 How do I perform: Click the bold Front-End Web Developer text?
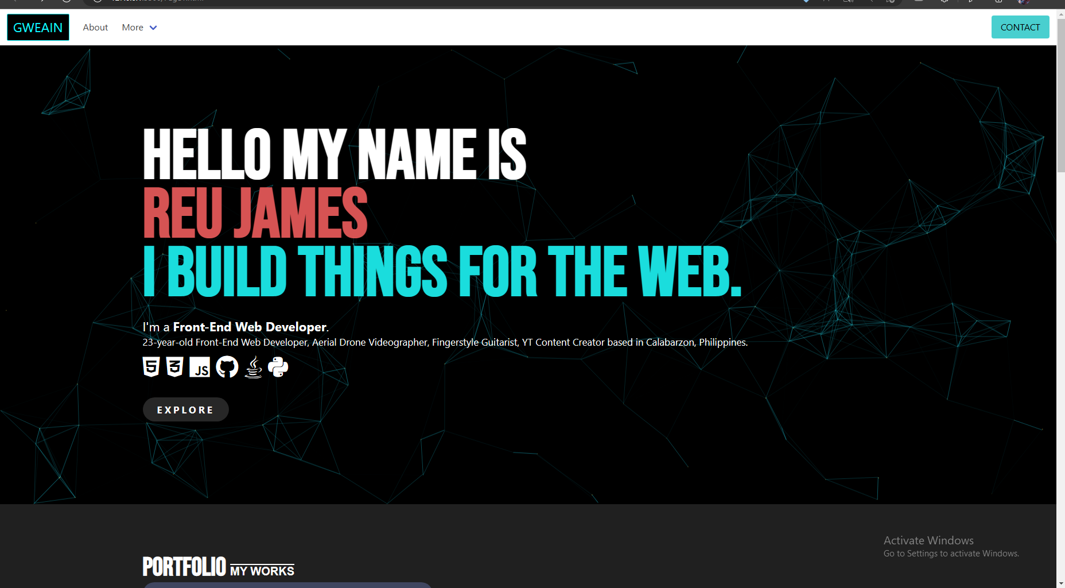250,327
